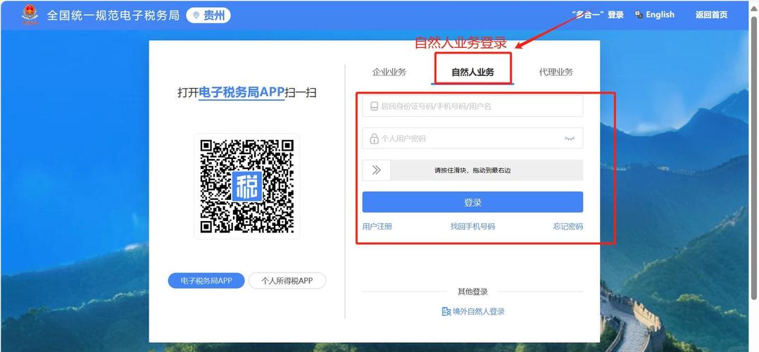Switch language to English

(x=660, y=15)
